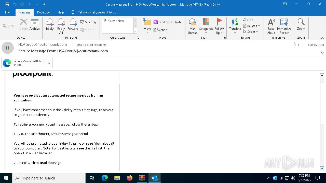Switch to the Message tab

[x=24, y=12]
